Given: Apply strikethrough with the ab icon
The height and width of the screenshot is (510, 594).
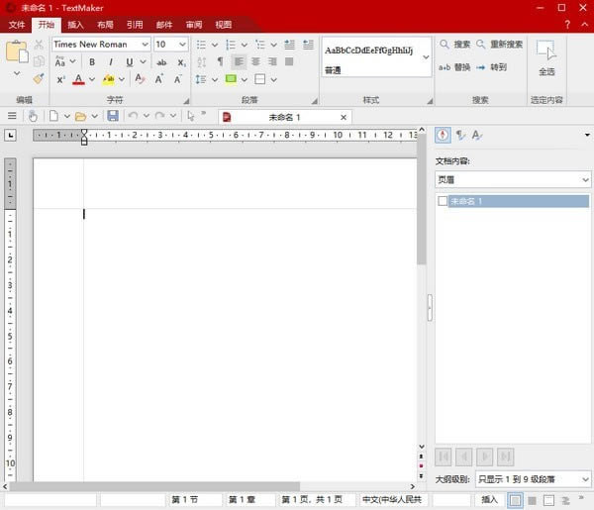Looking at the screenshot, I should 161,62.
